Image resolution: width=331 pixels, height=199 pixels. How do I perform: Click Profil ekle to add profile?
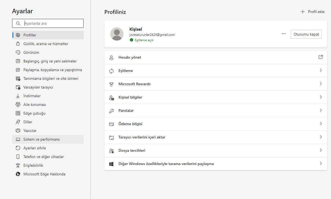313,12
